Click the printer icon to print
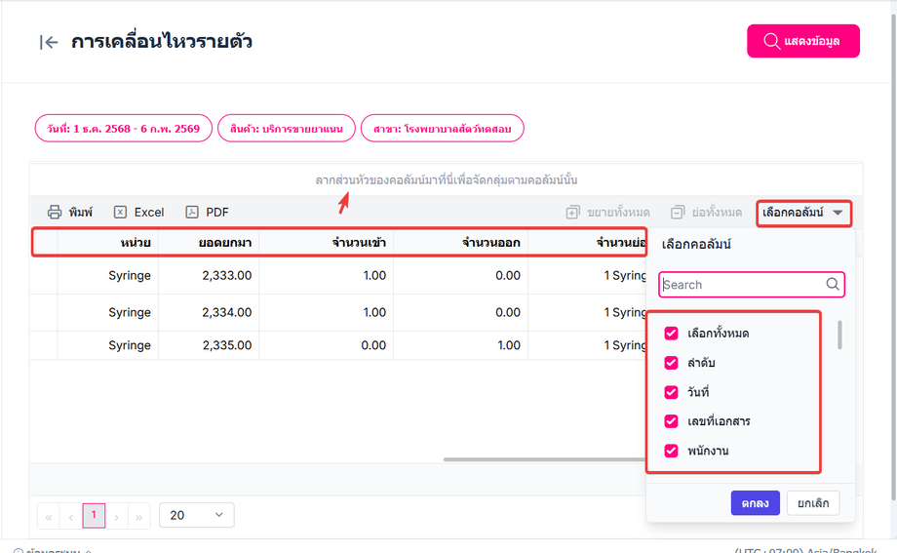 [x=55, y=212]
